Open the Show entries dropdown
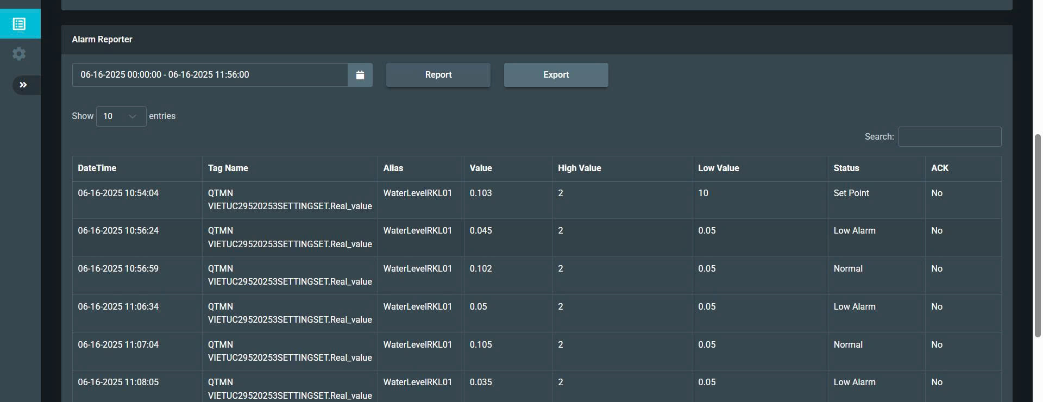Screen dimensions: 1043x402 click(x=121, y=116)
